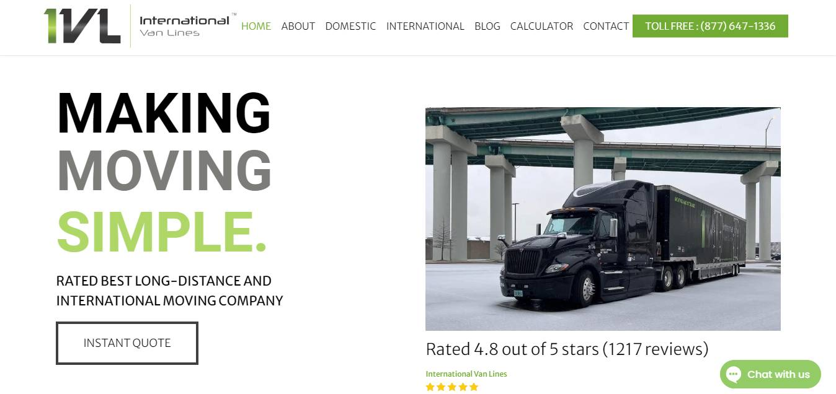Viewport: 836px width, 394px height.
Task: Click the INSTANT QUOTE button
Action: (x=127, y=343)
